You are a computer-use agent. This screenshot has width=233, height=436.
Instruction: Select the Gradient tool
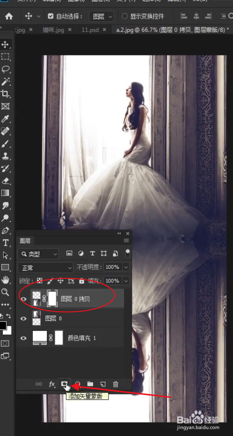click(5, 193)
